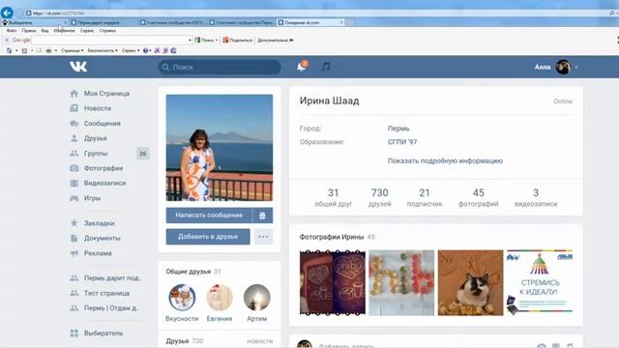Viewport: 619px width, 348px height.
Task: Click the Общие друзья heading
Action: coord(189,272)
